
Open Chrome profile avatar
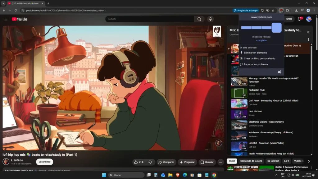[308, 10]
